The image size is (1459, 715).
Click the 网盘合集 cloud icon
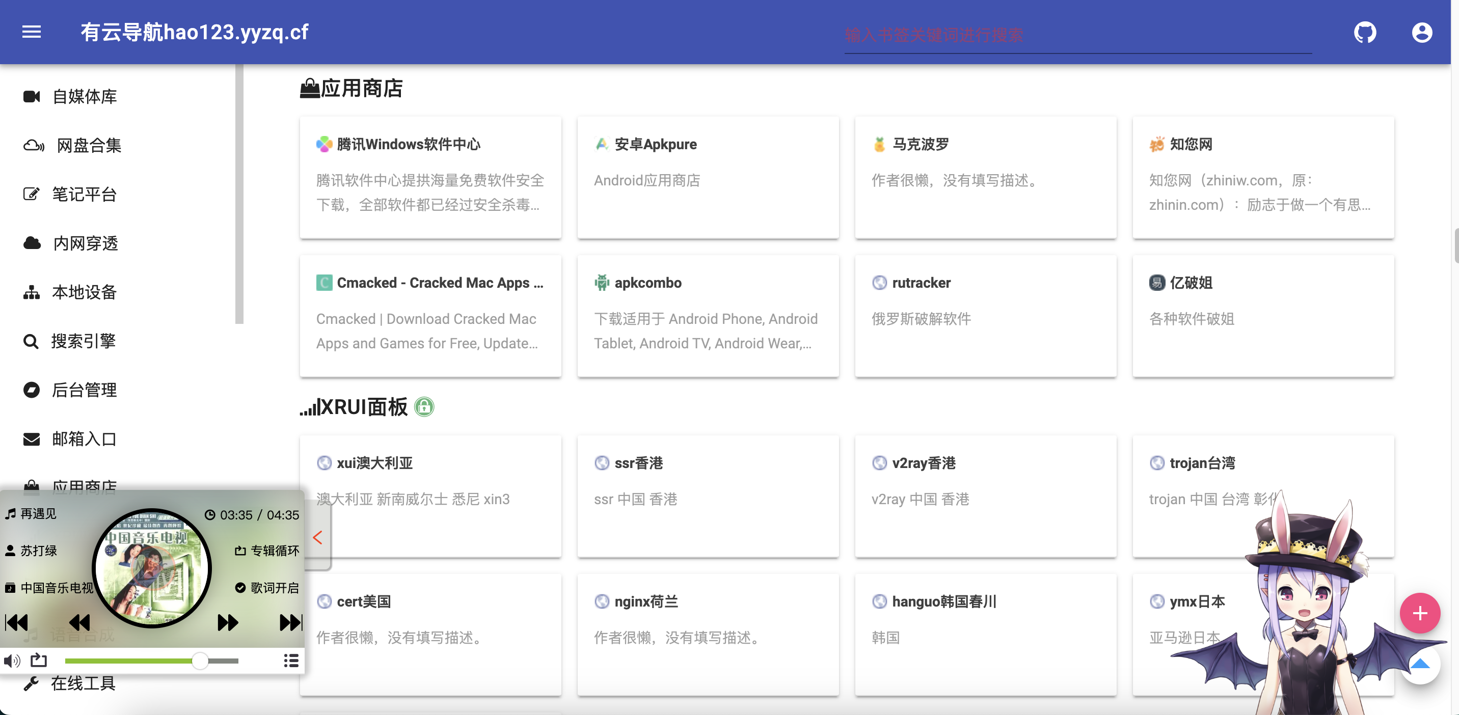click(x=34, y=146)
